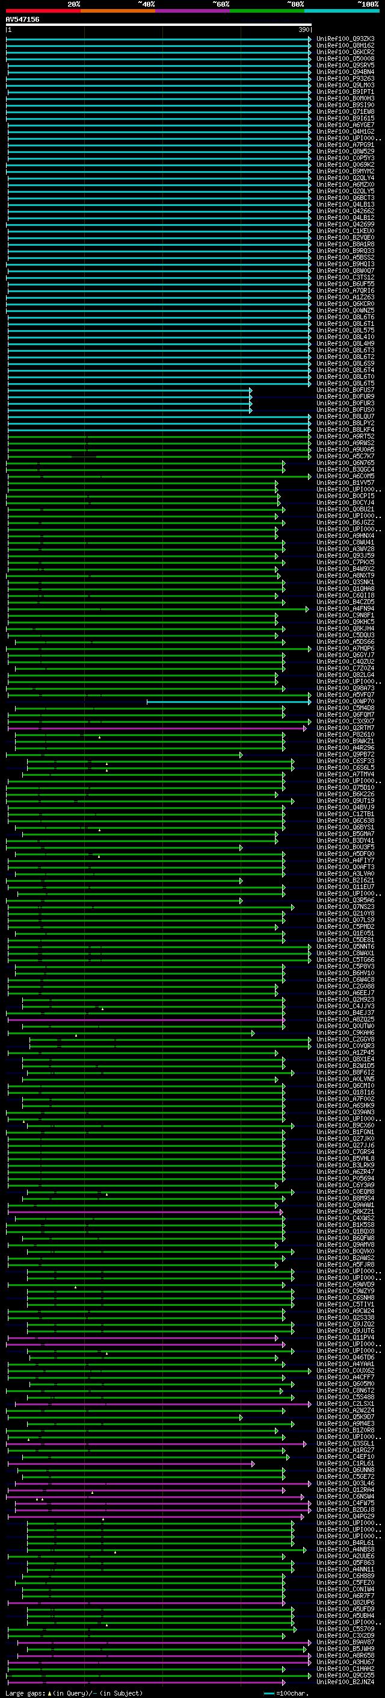The image size is (385, 1698).
Task: Open hit UniRef100_B9IPT1
Action: tap(345, 92)
